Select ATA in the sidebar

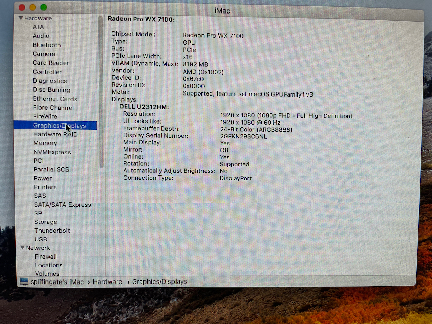click(x=38, y=27)
